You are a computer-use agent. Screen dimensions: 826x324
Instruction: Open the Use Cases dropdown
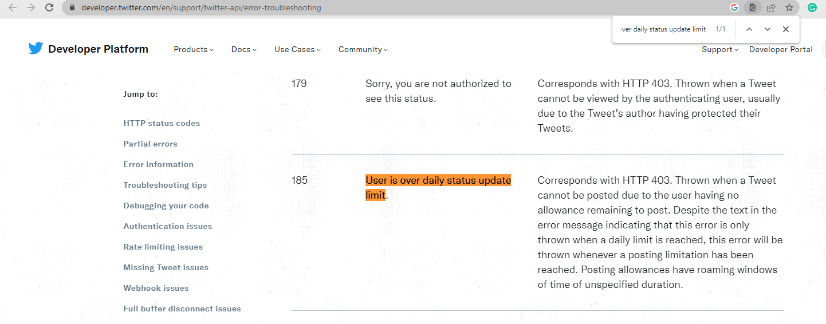point(298,49)
